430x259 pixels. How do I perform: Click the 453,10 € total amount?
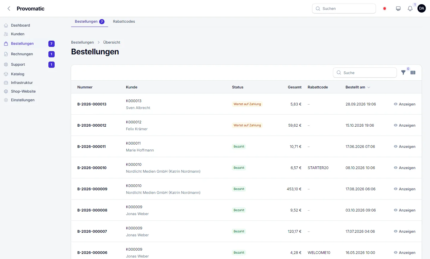(x=294, y=189)
